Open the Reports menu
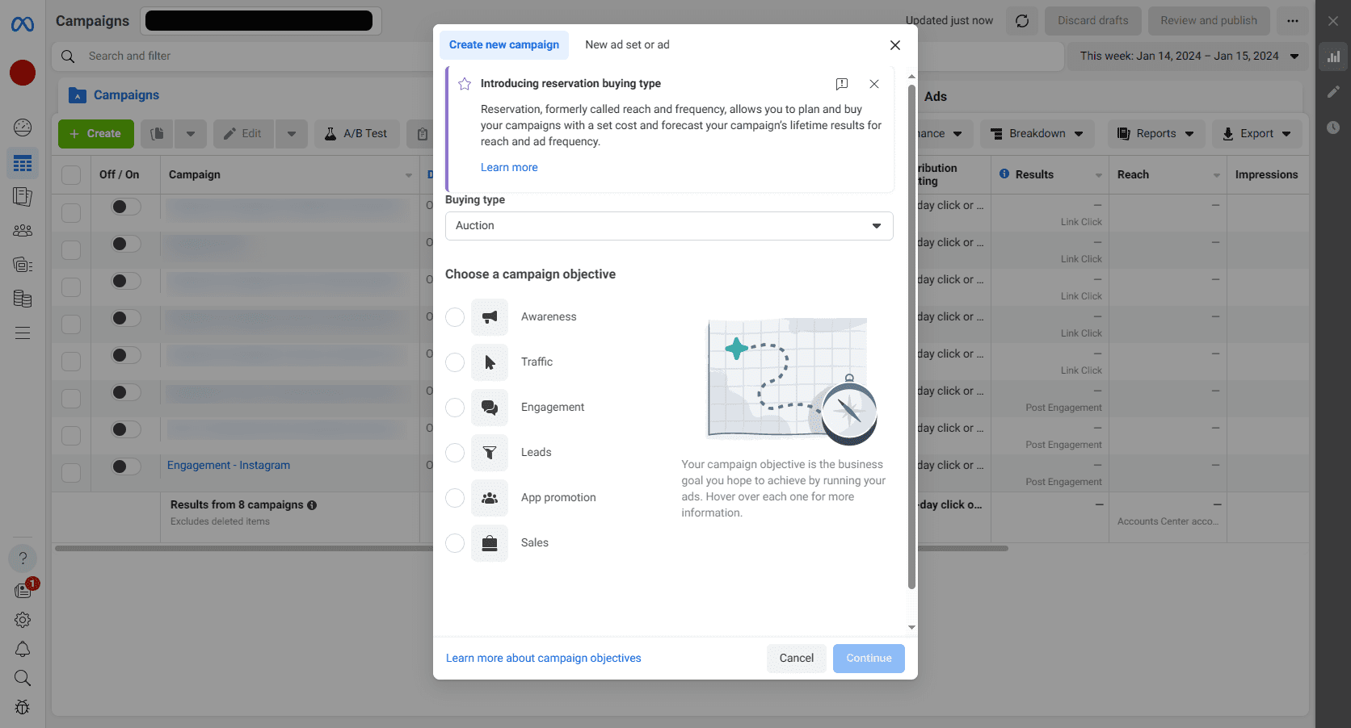 tap(1156, 133)
